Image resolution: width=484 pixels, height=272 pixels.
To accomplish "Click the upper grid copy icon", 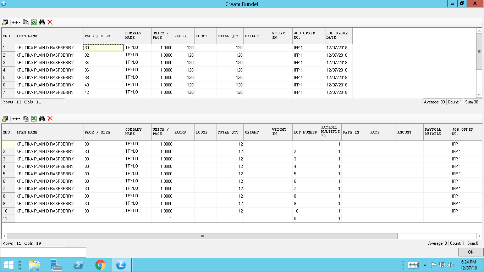I will point(26,22).
